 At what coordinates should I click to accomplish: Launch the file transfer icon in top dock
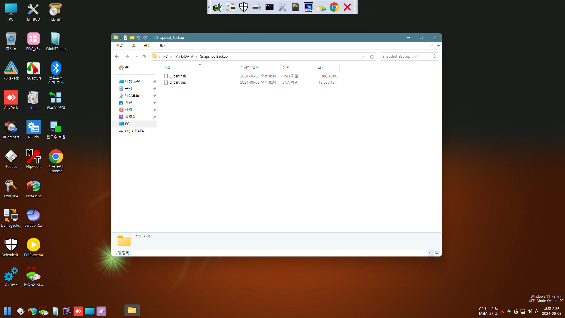click(x=231, y=7)
